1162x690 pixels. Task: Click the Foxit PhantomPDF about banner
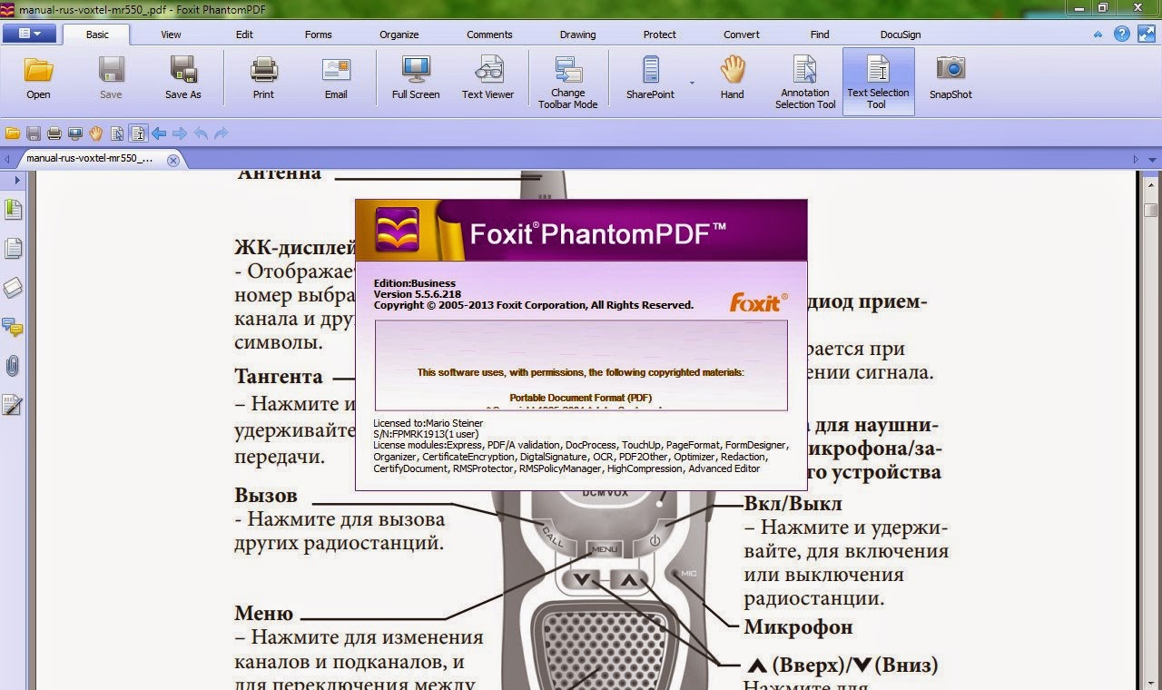point(581,231)
